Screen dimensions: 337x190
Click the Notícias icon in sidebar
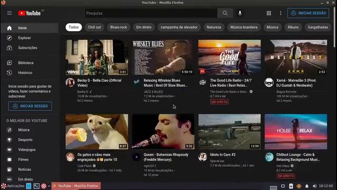[x=9, y=169]
